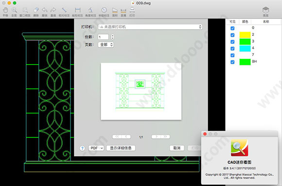Toggle visibility of layer 0
Image resolution: width=282 pixels, height=186 pixels.
tap(232, 28)
